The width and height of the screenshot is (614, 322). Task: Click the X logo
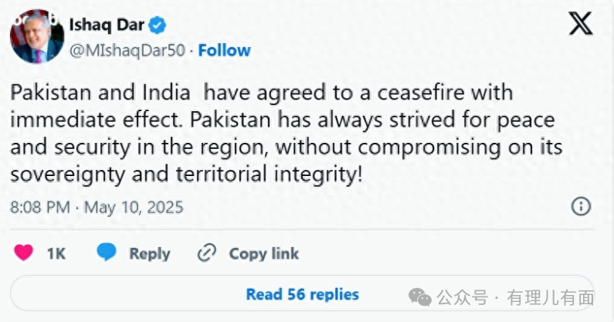580,23
